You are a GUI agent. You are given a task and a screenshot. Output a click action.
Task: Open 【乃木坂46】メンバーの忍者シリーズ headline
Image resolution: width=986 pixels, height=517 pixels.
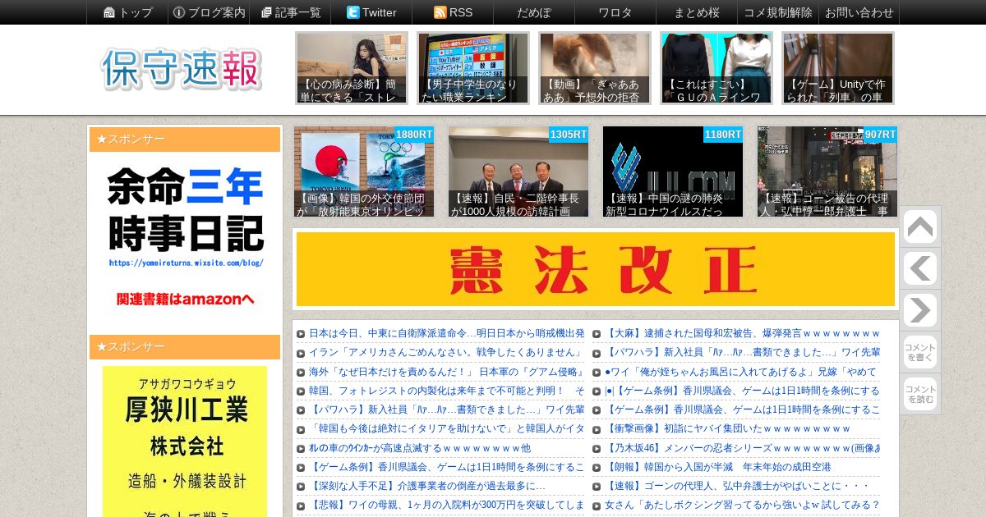(742, 448)
